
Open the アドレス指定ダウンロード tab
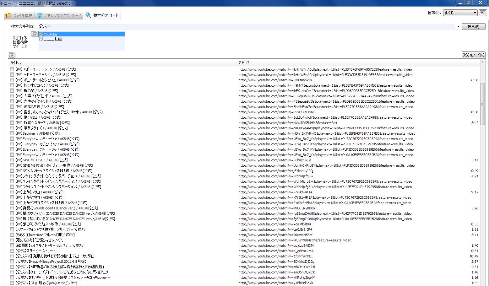[x=59, y=15]
